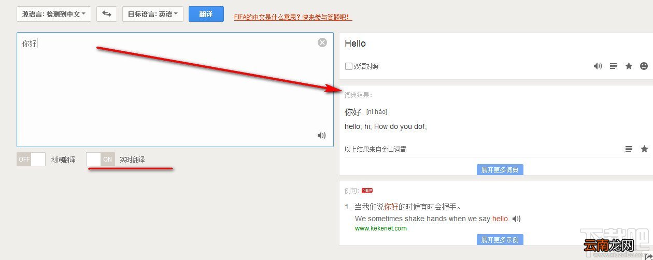This screenshot has width=653, height=260.
Task: Report bad translation with the sad face icon
Action: tap(644, 66)
